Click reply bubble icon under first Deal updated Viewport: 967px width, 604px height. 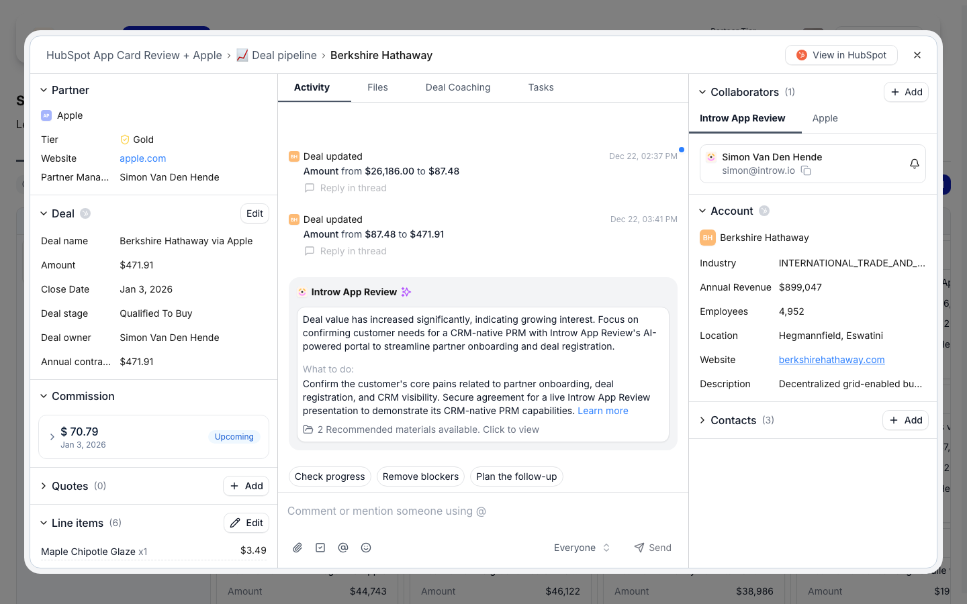310,188
